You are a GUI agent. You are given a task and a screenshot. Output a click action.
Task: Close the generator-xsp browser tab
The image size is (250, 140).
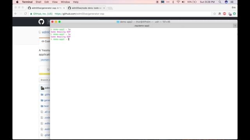[x=64, y=8]
